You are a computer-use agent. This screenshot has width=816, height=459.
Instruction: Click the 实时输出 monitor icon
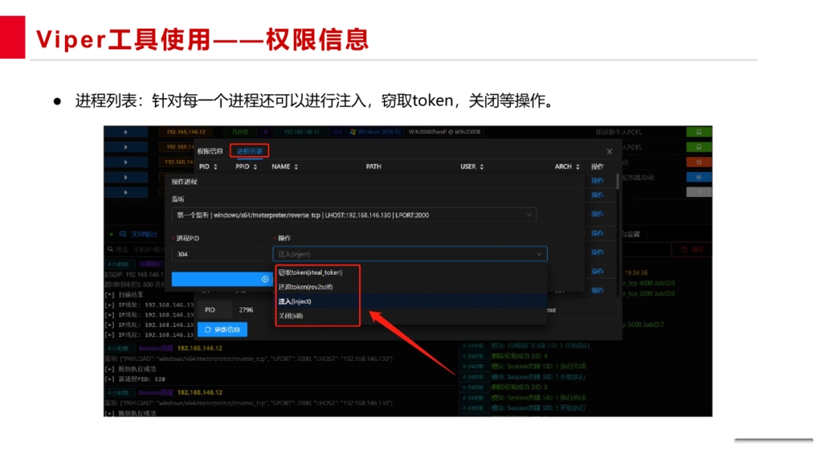(123, 235)
